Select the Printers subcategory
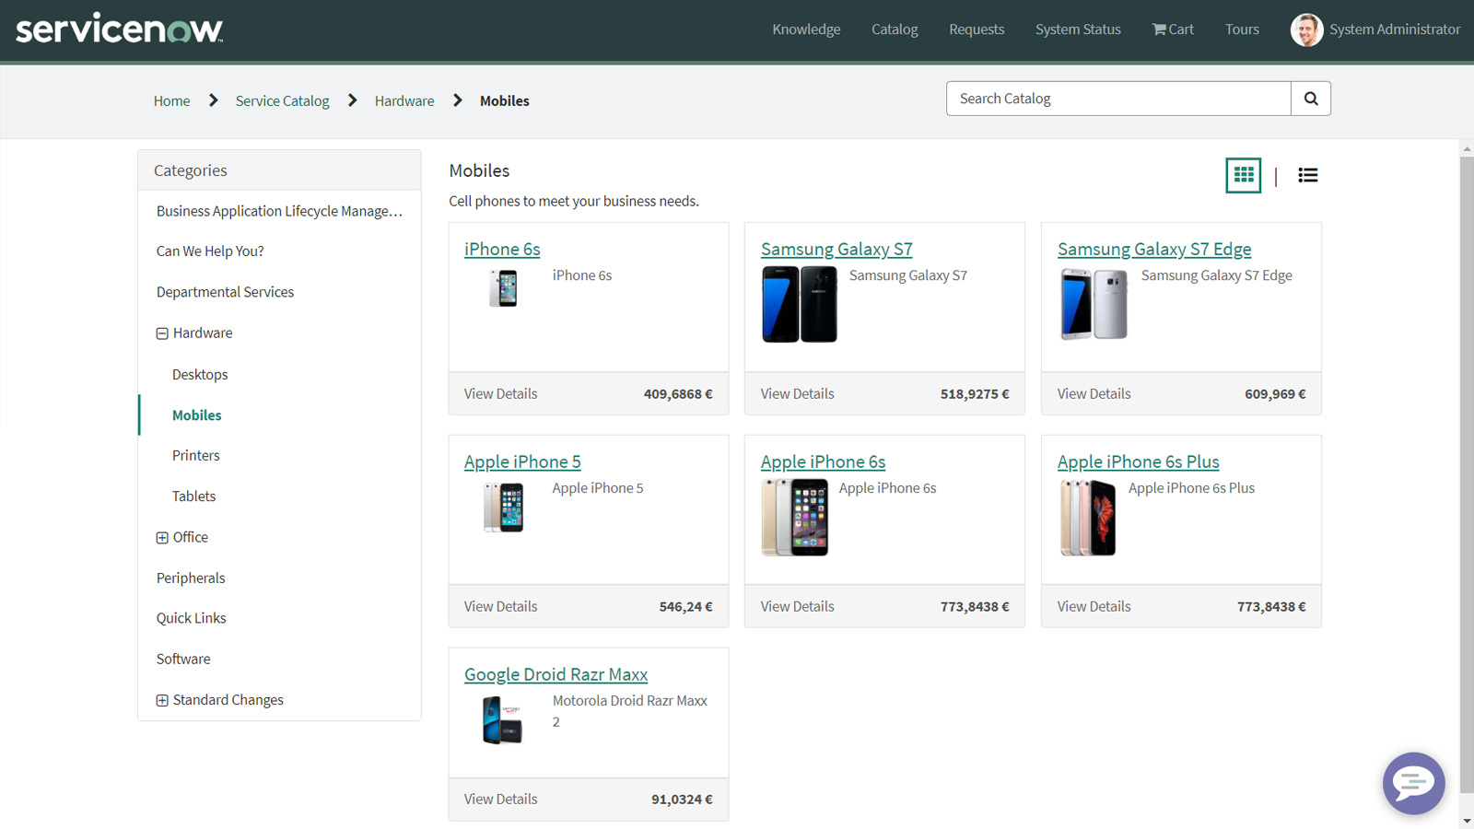 (196, 456)
